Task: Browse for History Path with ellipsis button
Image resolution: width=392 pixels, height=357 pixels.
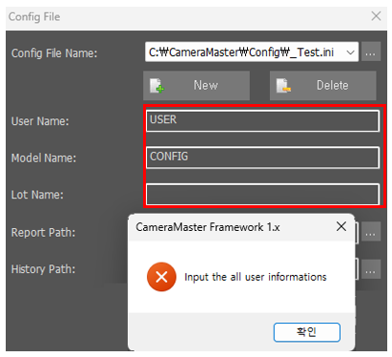Action: [370, 269]
